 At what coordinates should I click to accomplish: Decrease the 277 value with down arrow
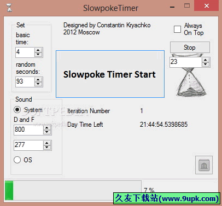[x=47, y=148]
